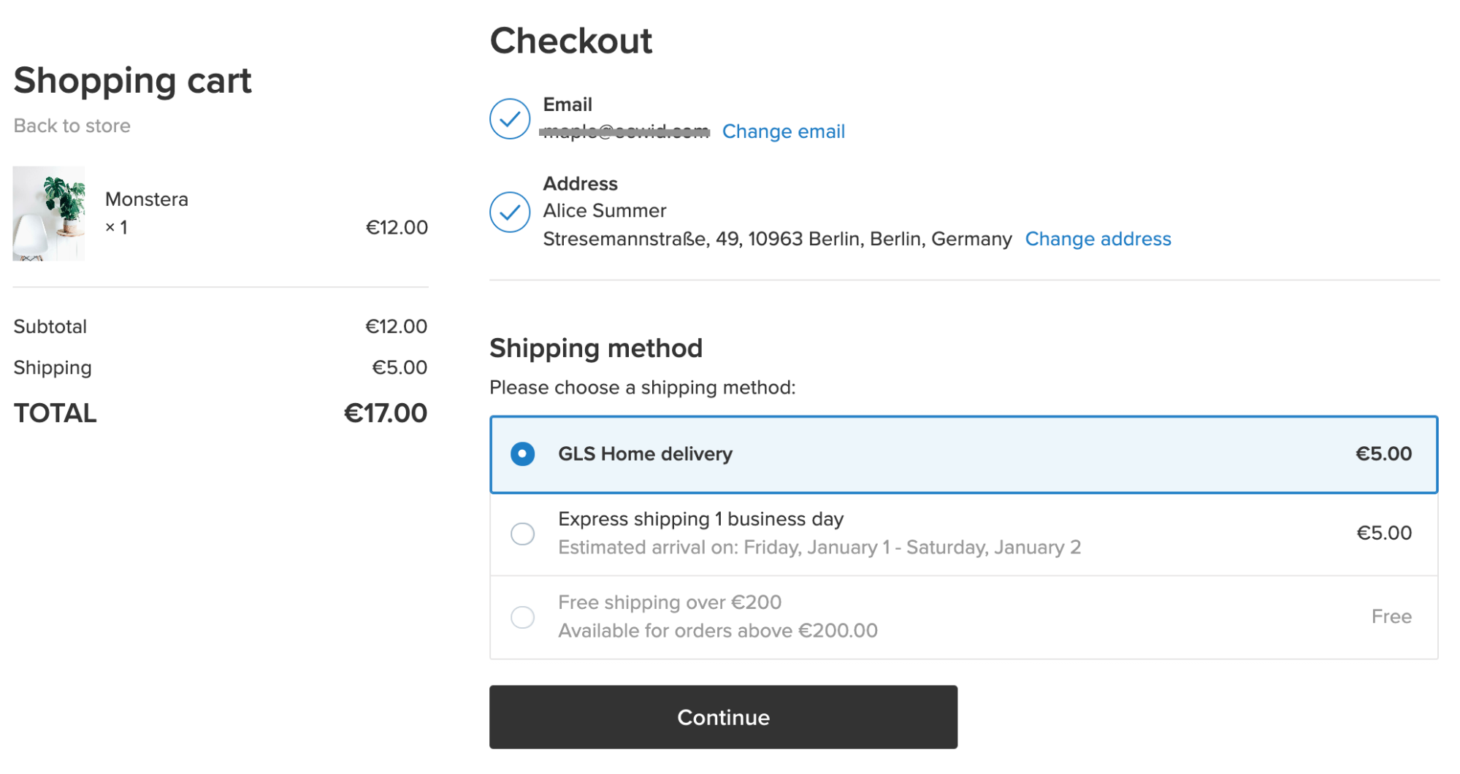
Task: Select the GLS Home delivery radio button
Action: (x=522, y=454)
